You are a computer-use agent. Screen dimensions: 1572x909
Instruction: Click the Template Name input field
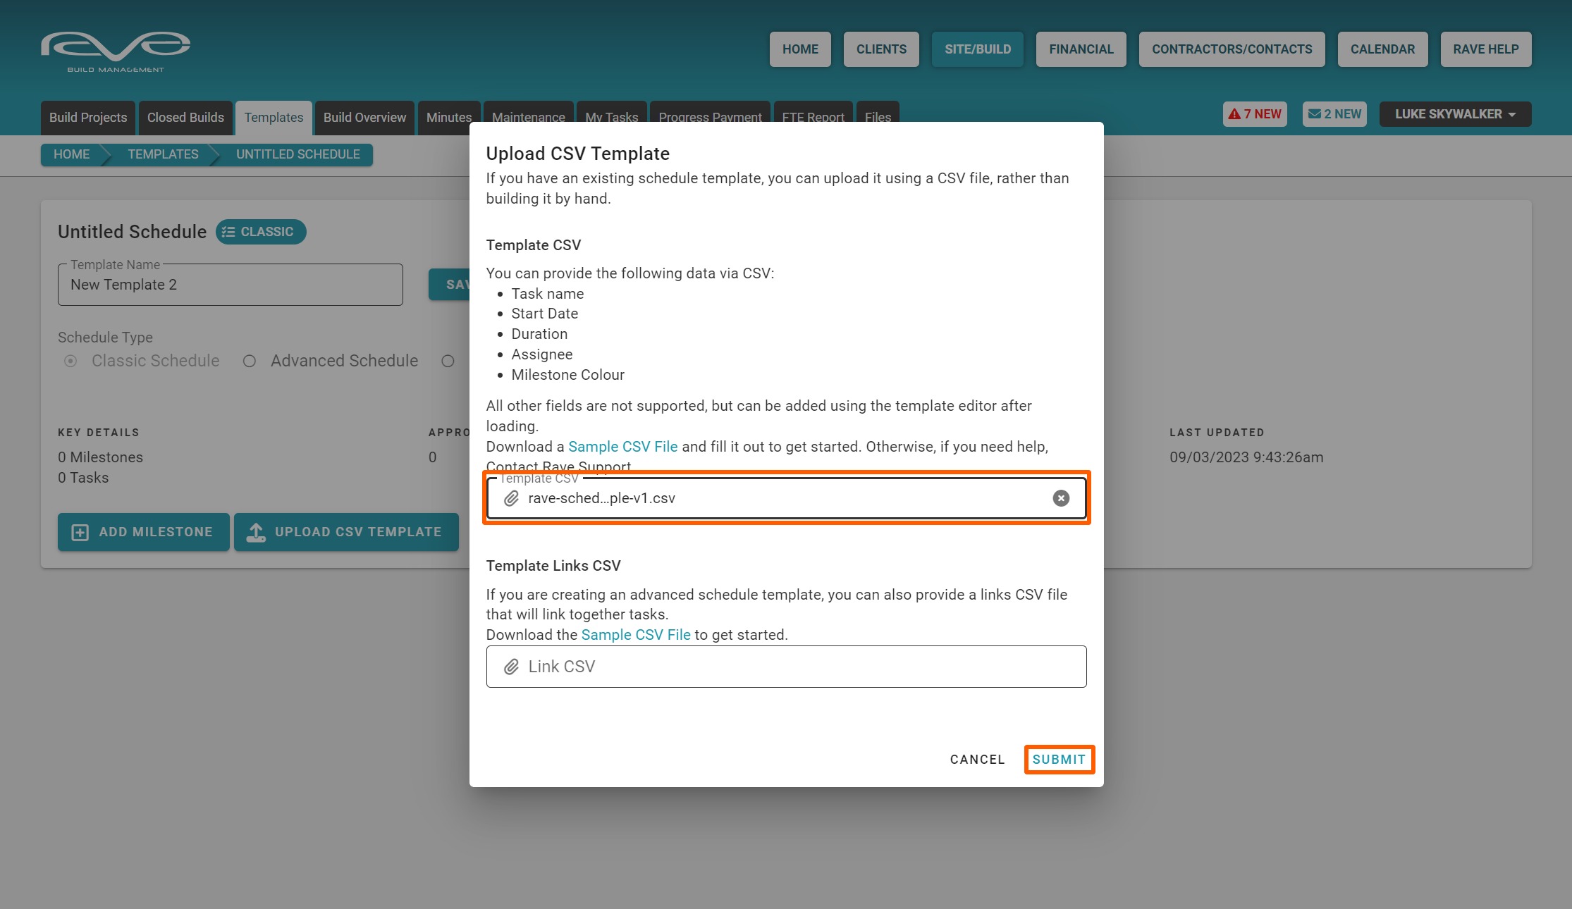pos(230,285)
